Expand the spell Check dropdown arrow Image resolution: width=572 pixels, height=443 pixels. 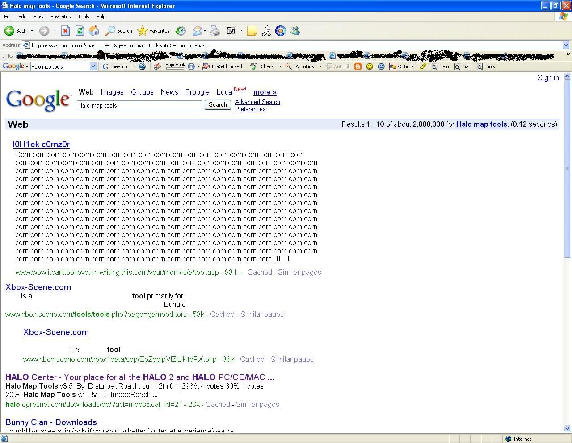point(280,66)
